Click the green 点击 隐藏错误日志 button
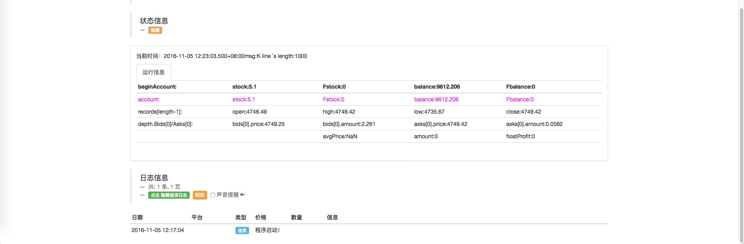Screen dimensions: 744x244 point(169,195)
